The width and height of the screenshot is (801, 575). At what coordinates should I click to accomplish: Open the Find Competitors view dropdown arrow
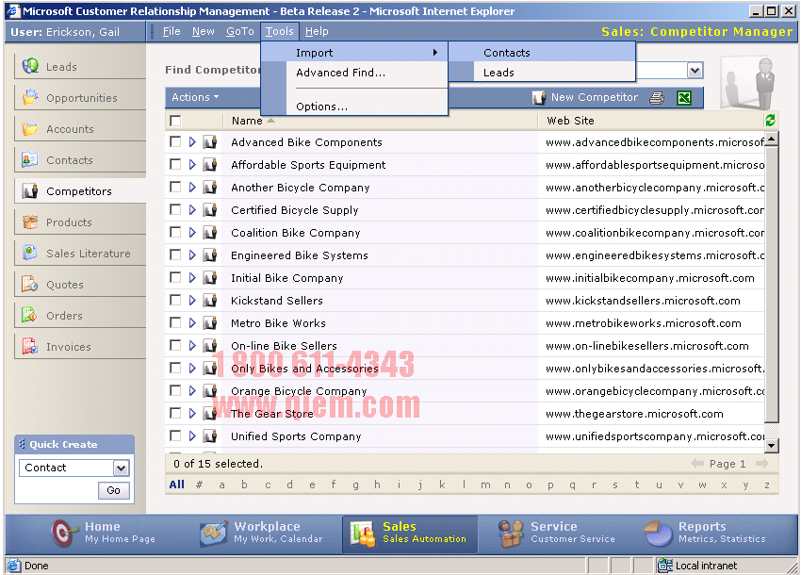pos(695,71)
